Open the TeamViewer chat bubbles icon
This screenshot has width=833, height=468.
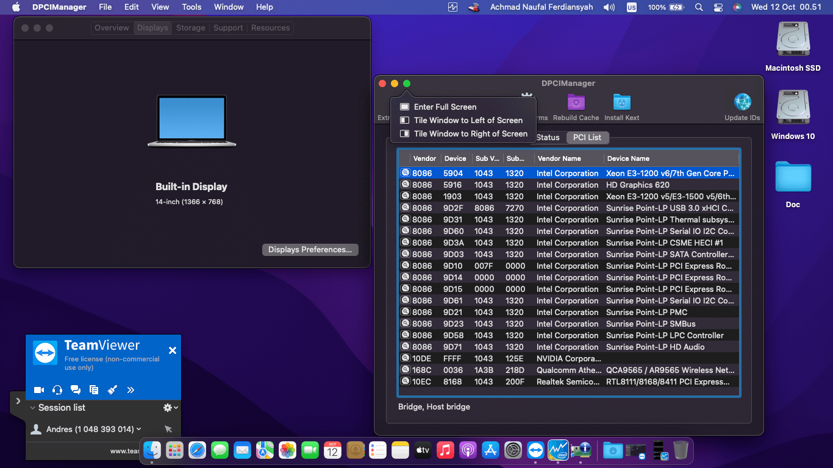(76, 390)
